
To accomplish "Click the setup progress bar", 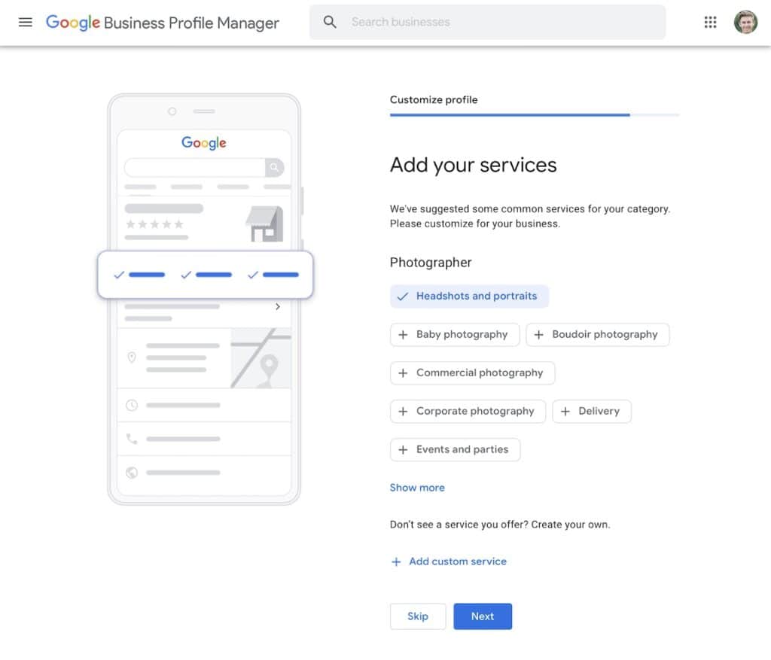I will pos(534,115).
